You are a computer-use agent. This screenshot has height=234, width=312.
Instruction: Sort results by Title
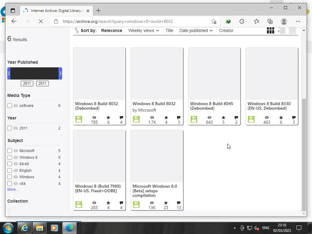tap(169, 30)
